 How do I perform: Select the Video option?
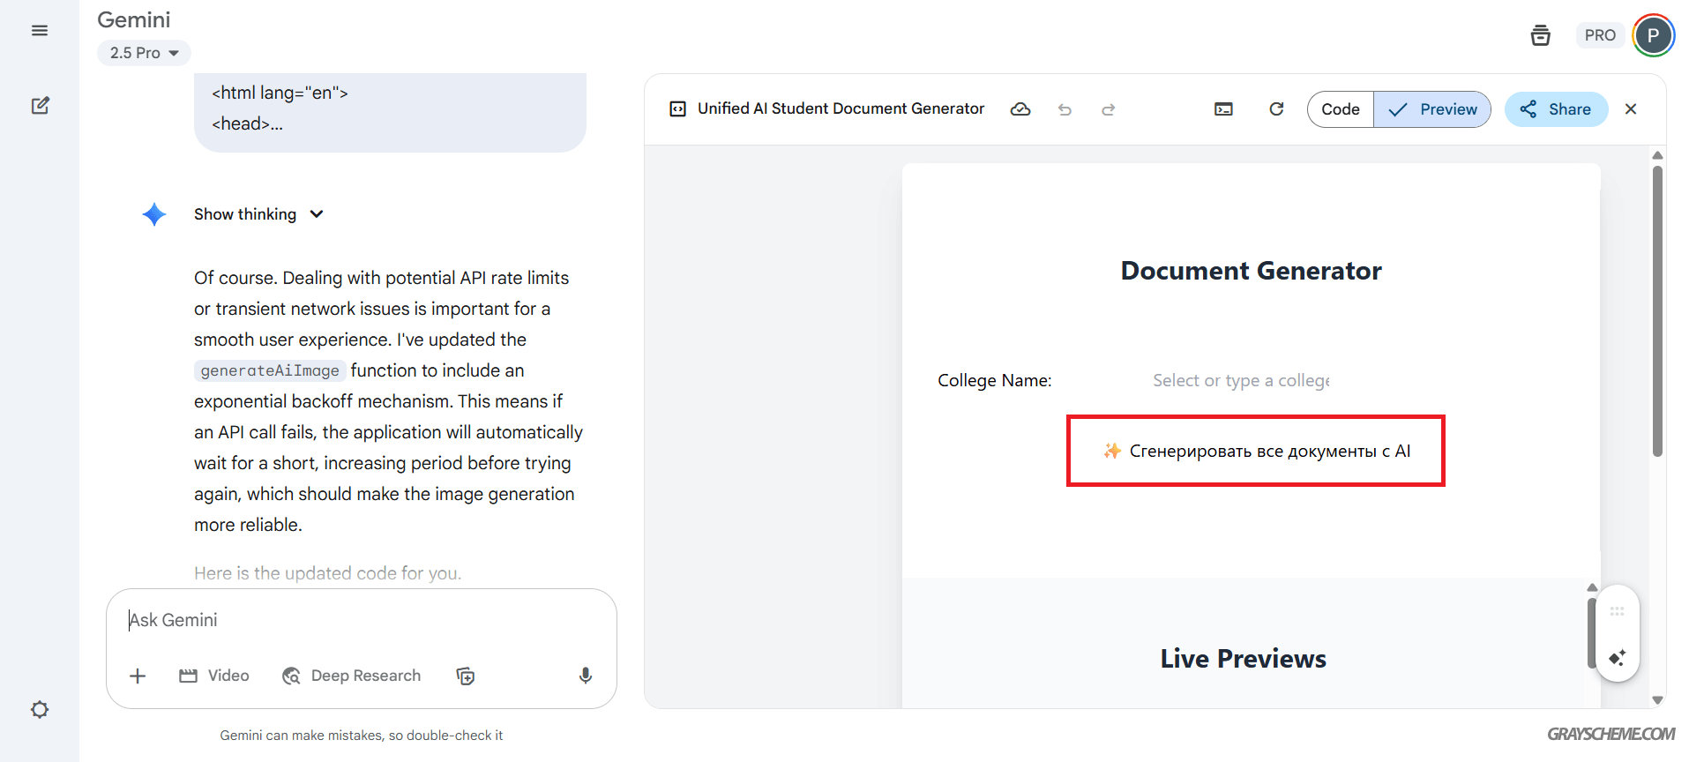214,676
